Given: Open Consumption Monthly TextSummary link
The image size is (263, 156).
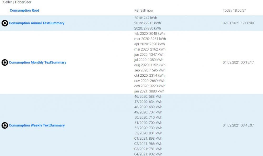Looking at the screenshot, I should click(38, 62).
